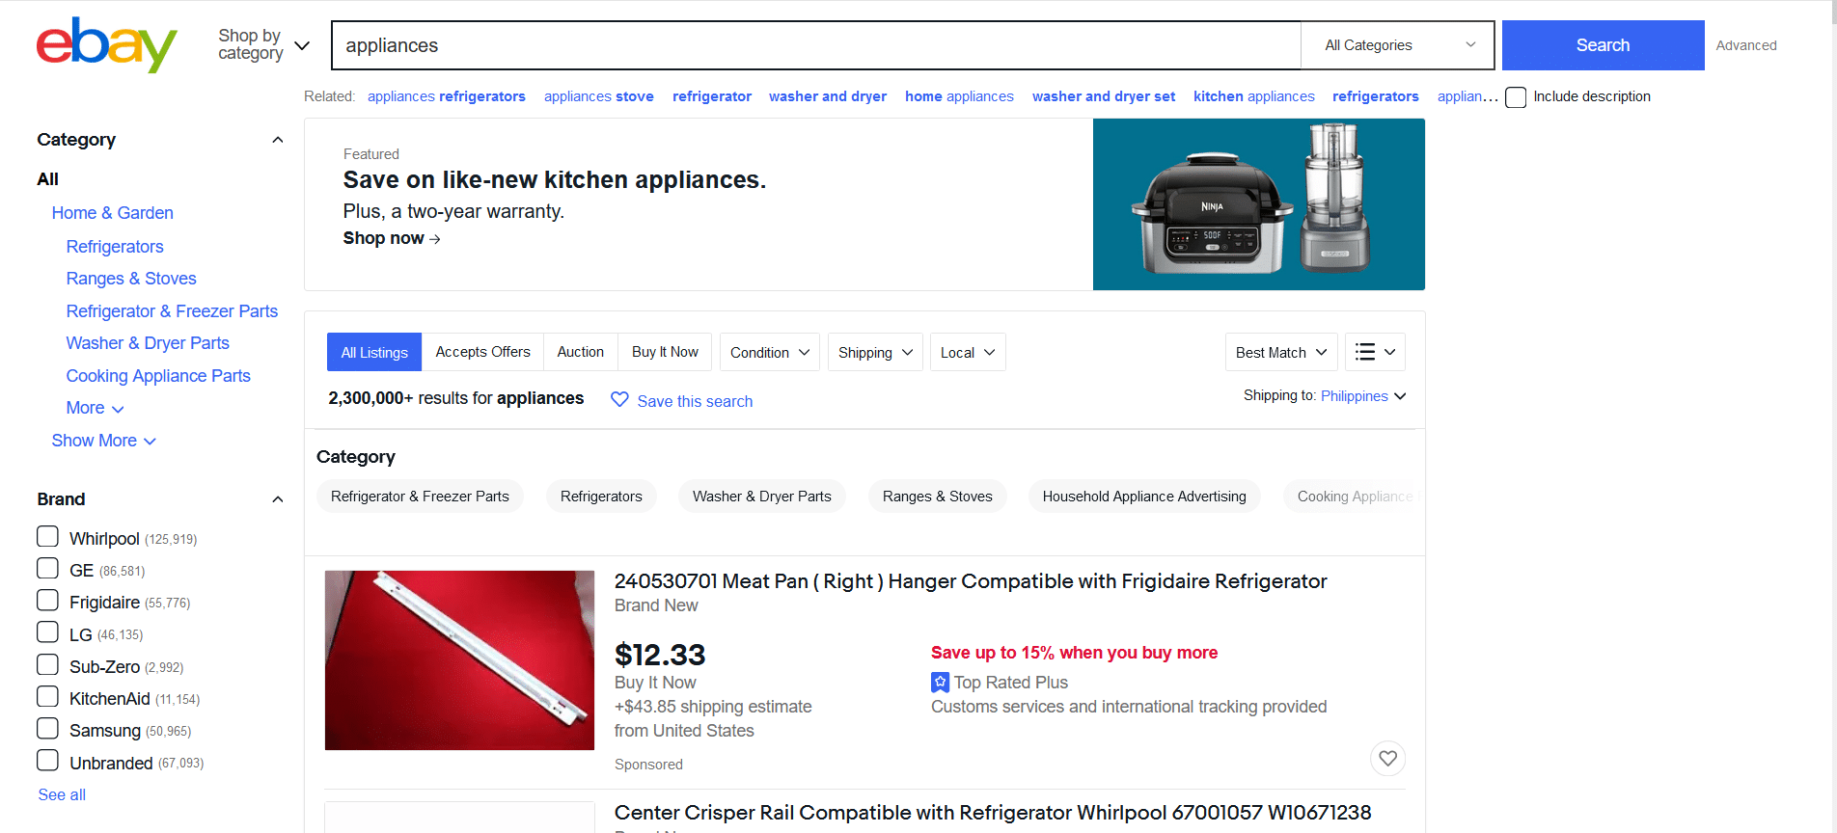Image resolution: width=1837 pixels, height=833 pixels.
Task: Expand the Condition filter dropdown
Action: [770, 352]
